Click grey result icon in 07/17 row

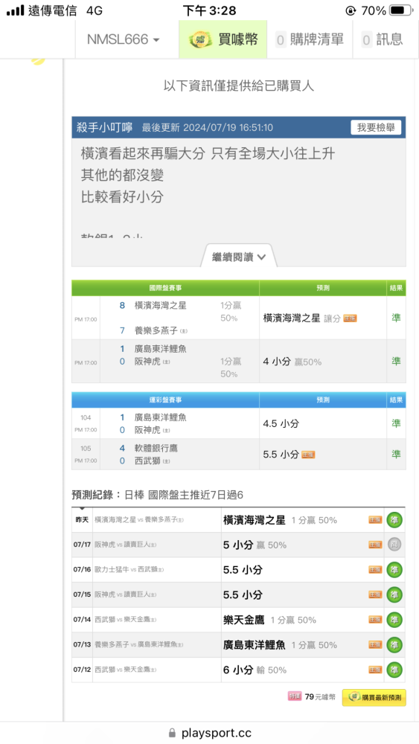[x=394, y=545]
